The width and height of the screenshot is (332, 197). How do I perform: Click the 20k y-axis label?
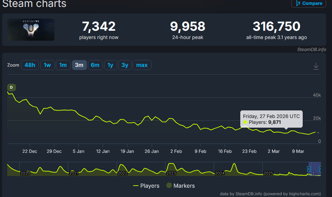pos(317,118)
